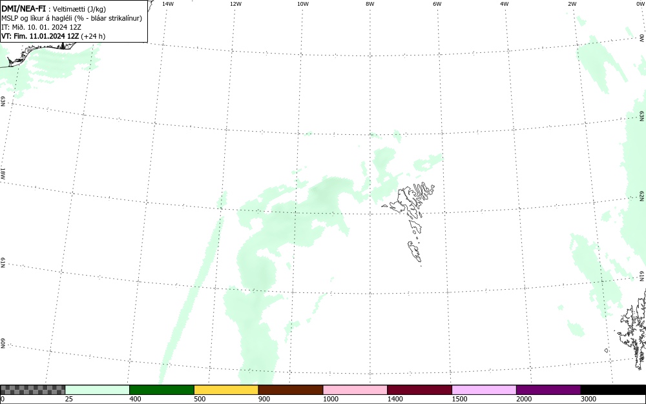Click the legend value "500"
This screenshot has width=646, height=404.
(x=200, y=399)
